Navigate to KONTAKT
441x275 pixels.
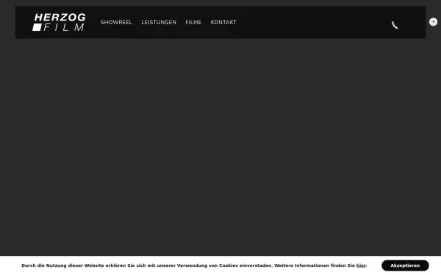pyautogui.click(x=223, y=22)
